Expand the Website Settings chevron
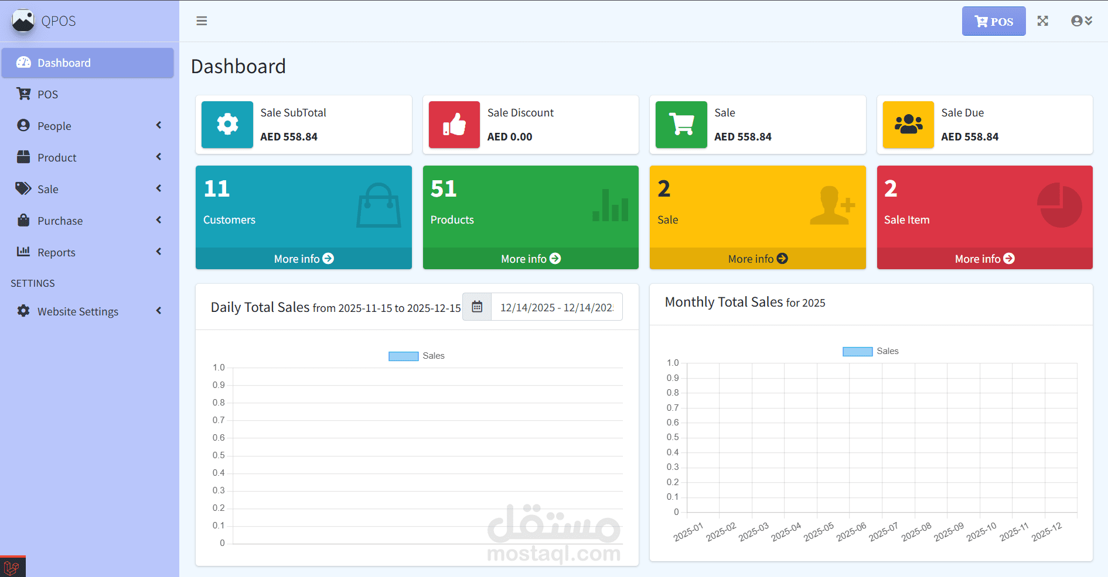This screenshot has width=1108, height=577. pos(159,311)
